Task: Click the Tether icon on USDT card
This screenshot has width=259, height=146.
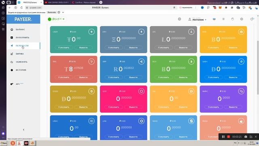Action: pyautogui.click(x=91, y=32)
